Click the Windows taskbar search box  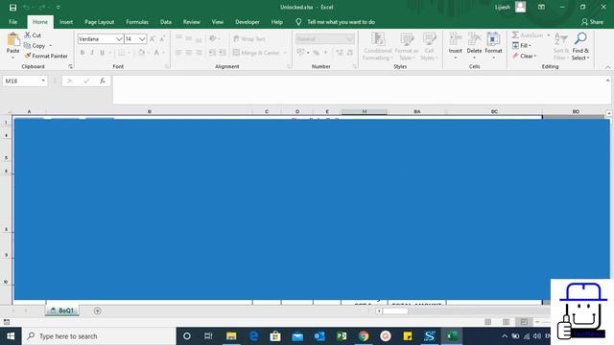point(99,336)
